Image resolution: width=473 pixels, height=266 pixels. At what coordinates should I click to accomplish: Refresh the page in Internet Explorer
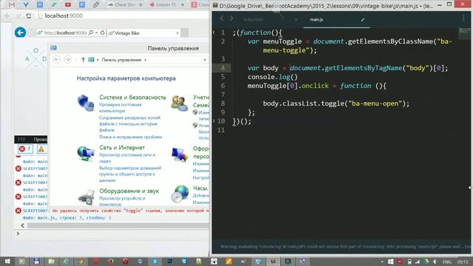click(x=103, y=33)
